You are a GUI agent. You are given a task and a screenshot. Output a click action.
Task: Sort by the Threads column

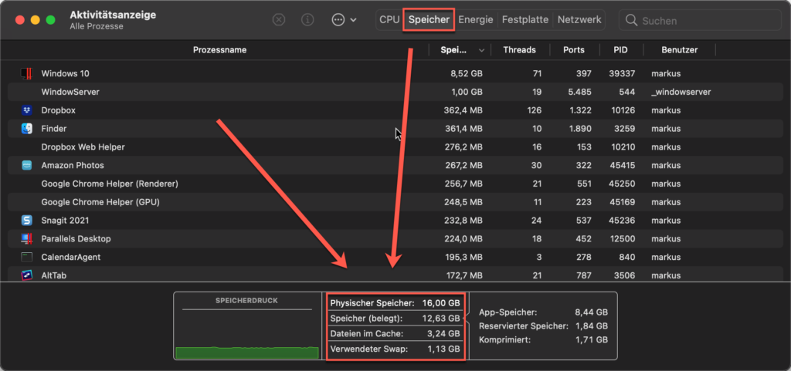[520, 50]
